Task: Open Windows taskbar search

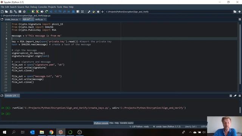Action: pyautogui.click(x=14, y=132)
